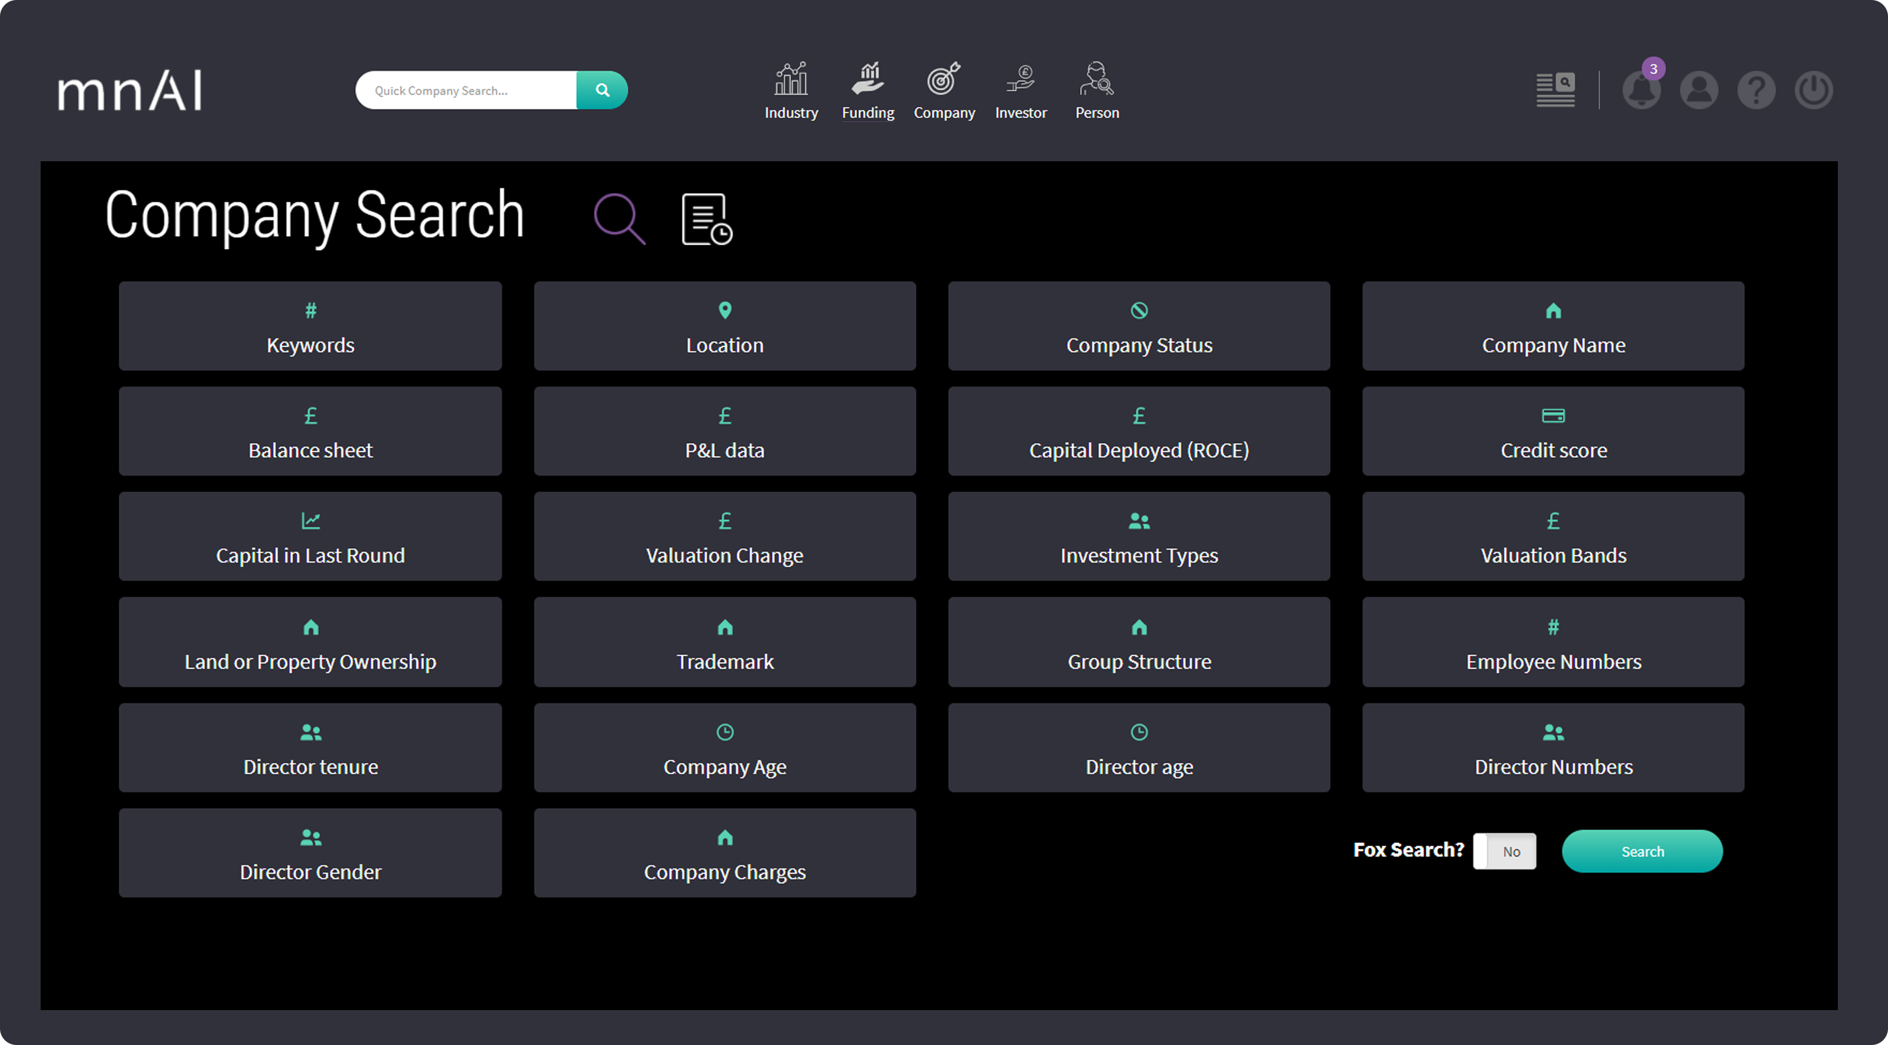Click the user profile avatar icon
Viewport: 1888px width, 1045px height.
1698,91
